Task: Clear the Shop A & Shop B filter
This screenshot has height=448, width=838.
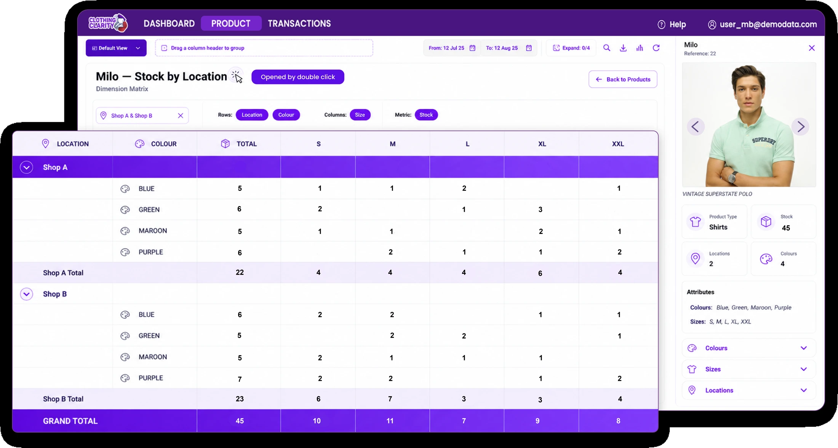Action: click(x=181, y=116)
